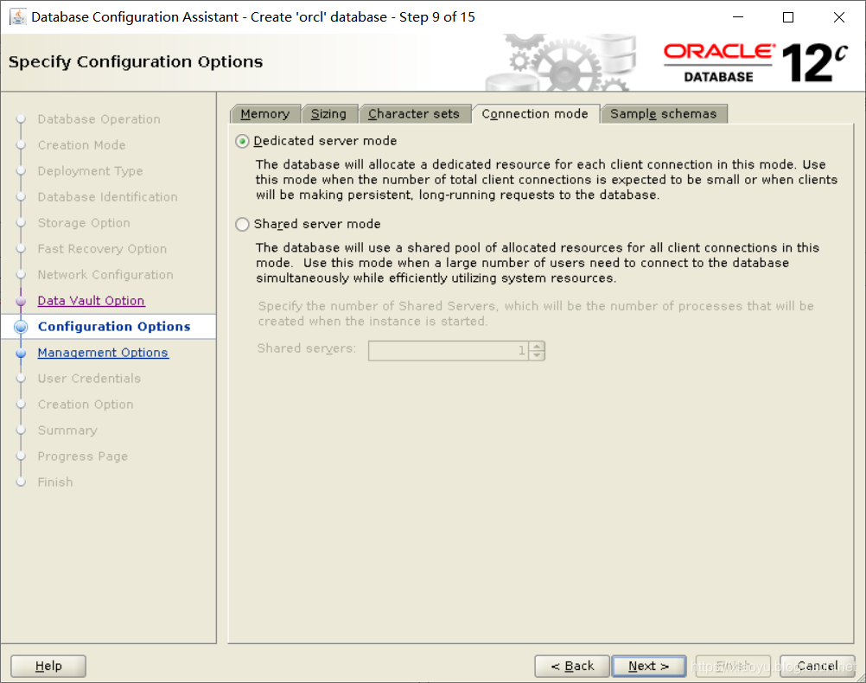
Task: Click 'Progress Page' step text
Action: pos(83,456)
